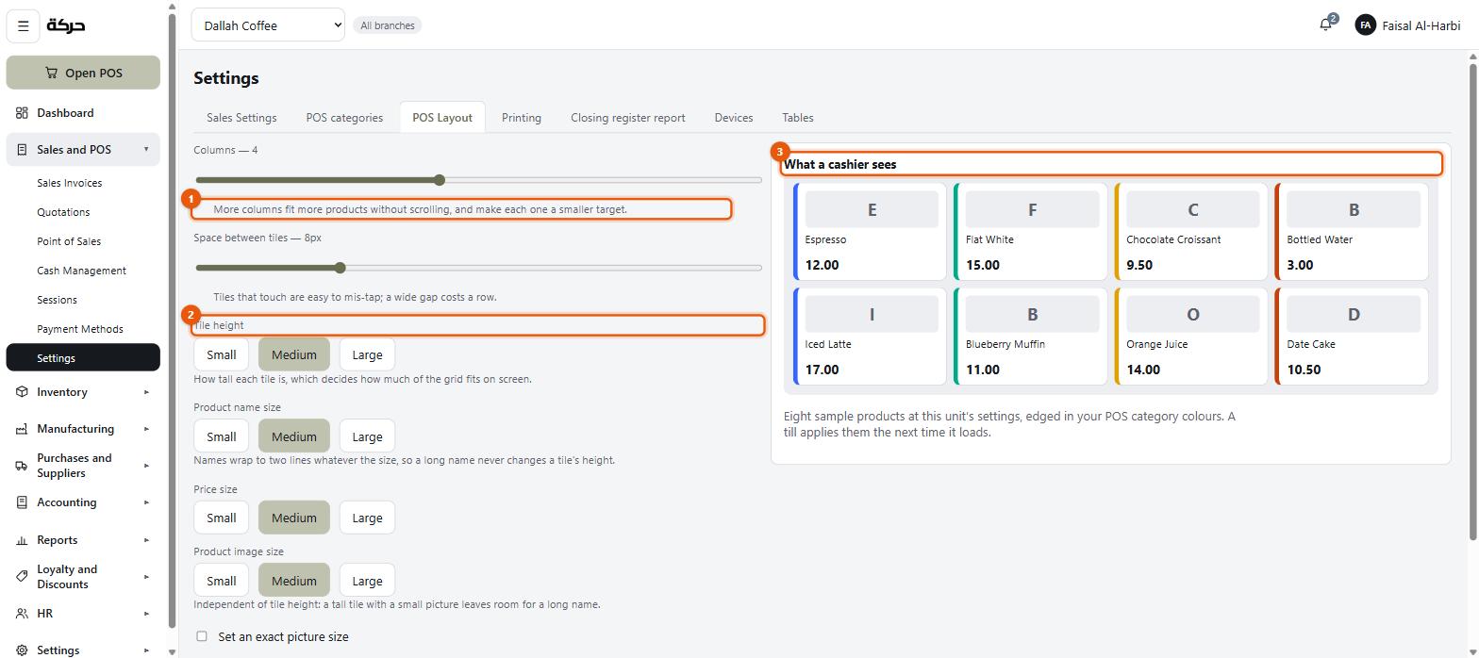
Task: Click the Espresso preview tile
Action: (x=870, y=232)
